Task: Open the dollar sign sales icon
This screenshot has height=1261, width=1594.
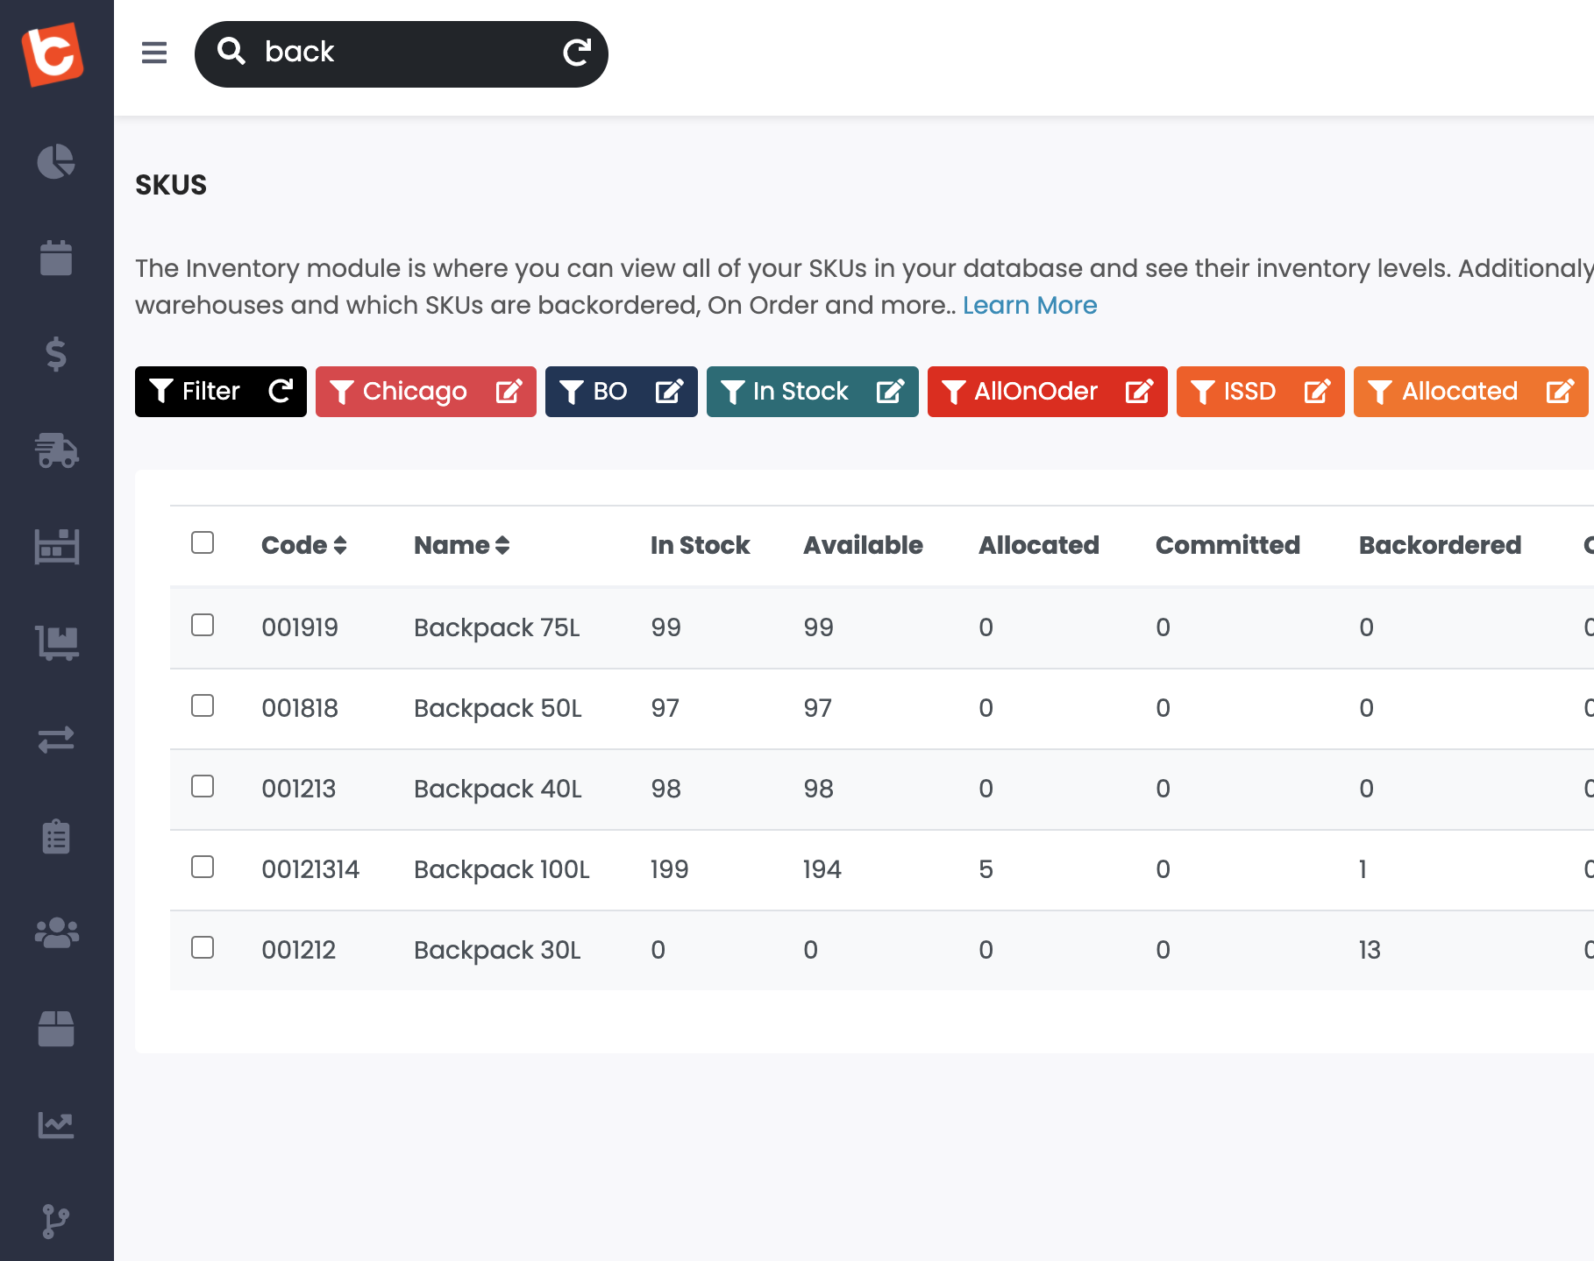Action: (56, 354)
